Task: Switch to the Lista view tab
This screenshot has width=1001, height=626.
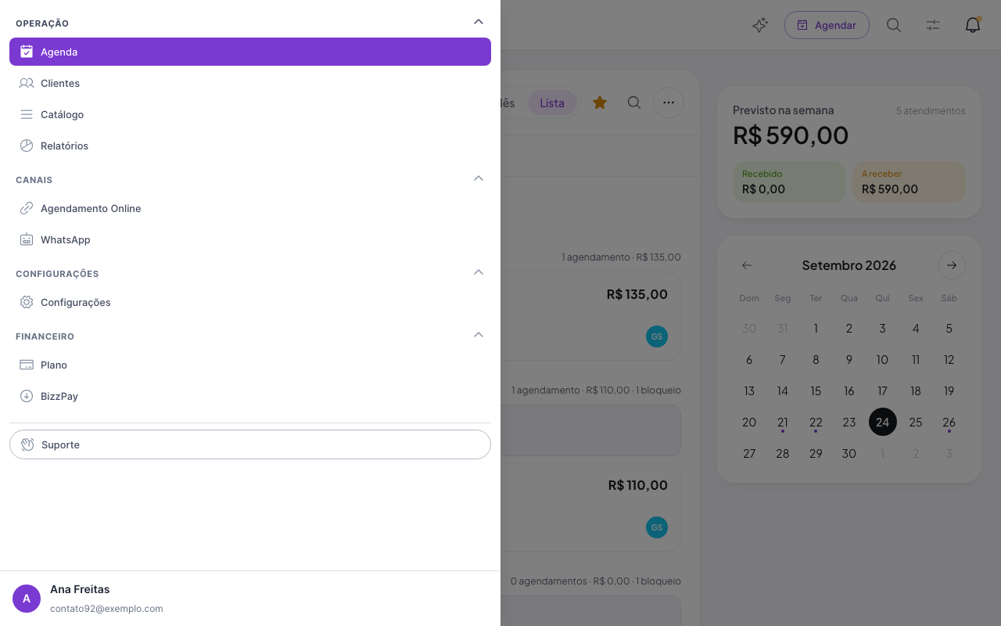Action: click(552, 103)
